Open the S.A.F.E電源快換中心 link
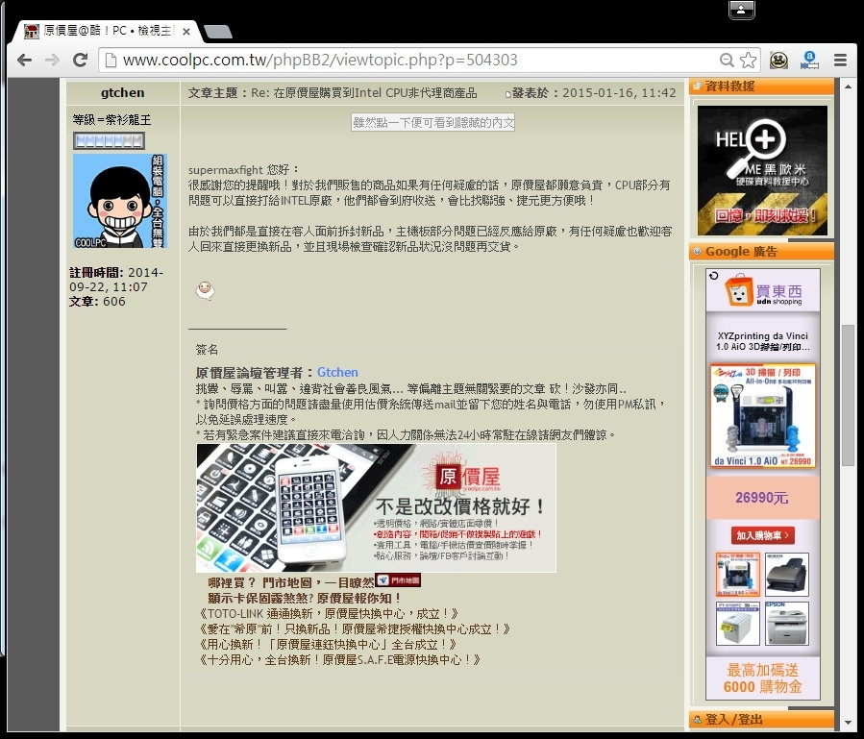The height and width of the screenshot is (739, 864). (x=339, y=659)
